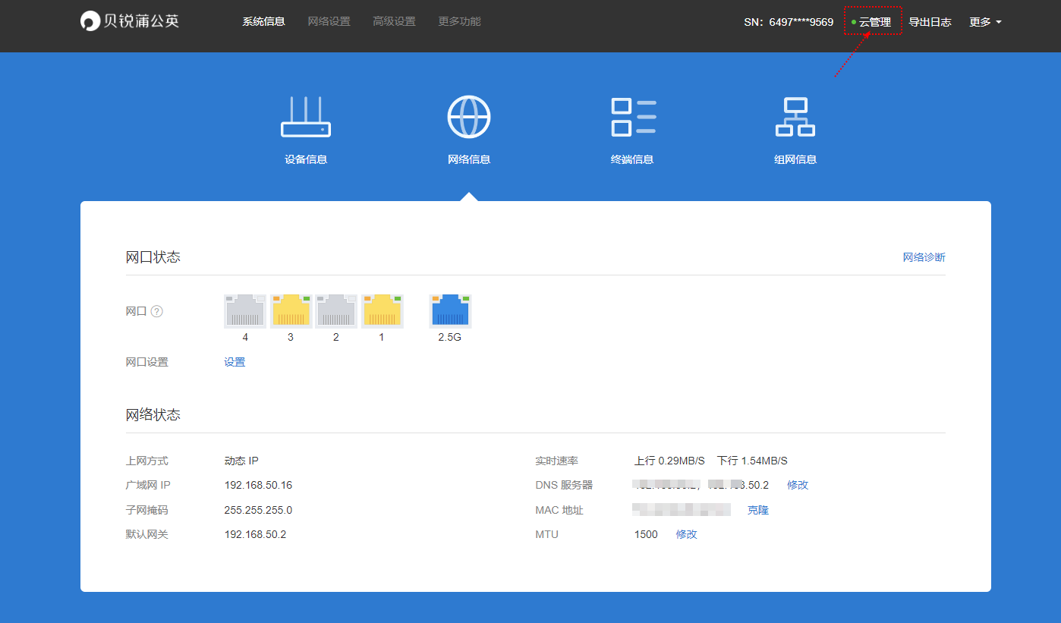Select the 网络信息 globe icon

[x=469, y=118]
